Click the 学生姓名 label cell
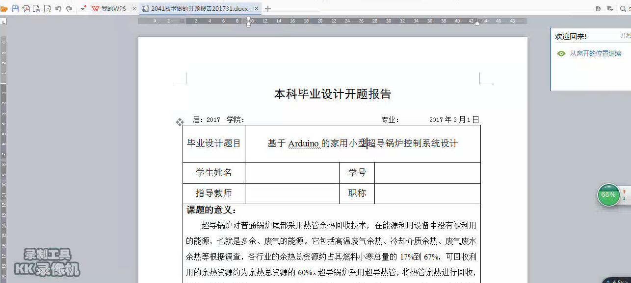This screenshot has height=283, width=631. pyautogui.click(x=214, y=173)
